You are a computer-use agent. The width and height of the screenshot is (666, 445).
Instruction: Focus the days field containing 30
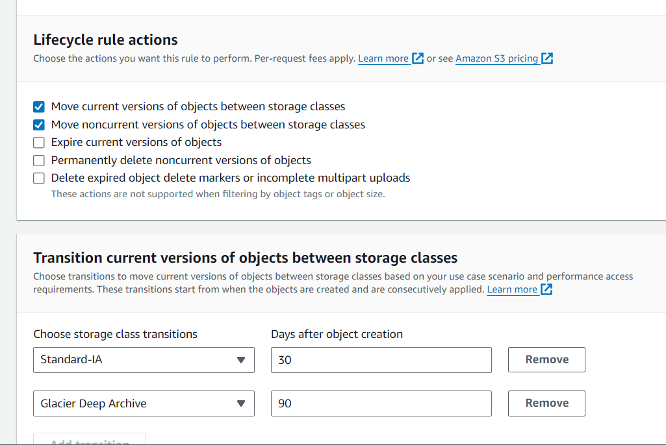coord(381,360)
